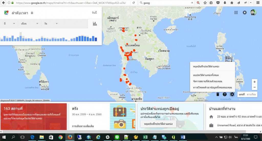Switch map to แผนที่ map view
Screen dimensions: 262x141
click(x=242, y=94)
